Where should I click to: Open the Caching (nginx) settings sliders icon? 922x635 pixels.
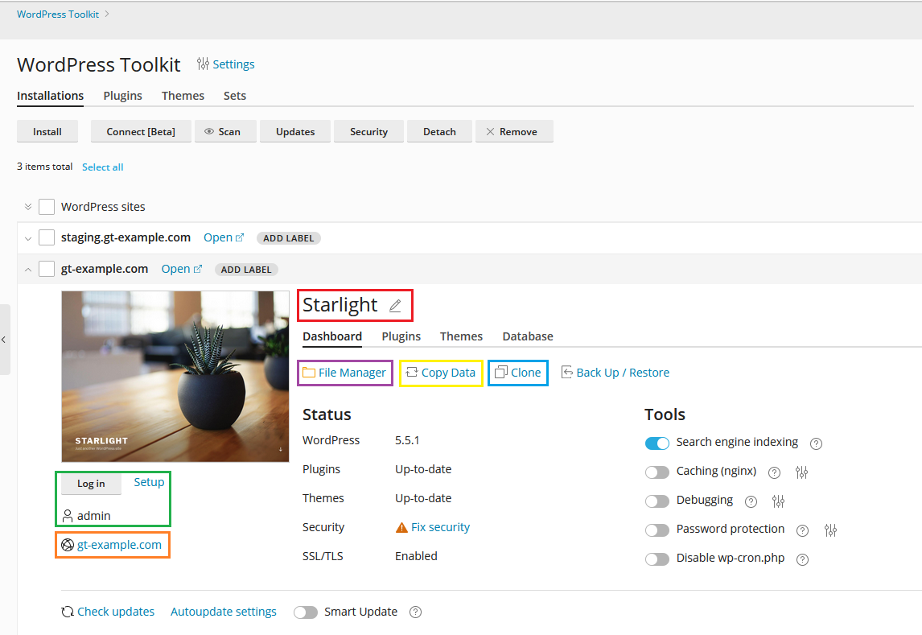click(x=801, y=472)
